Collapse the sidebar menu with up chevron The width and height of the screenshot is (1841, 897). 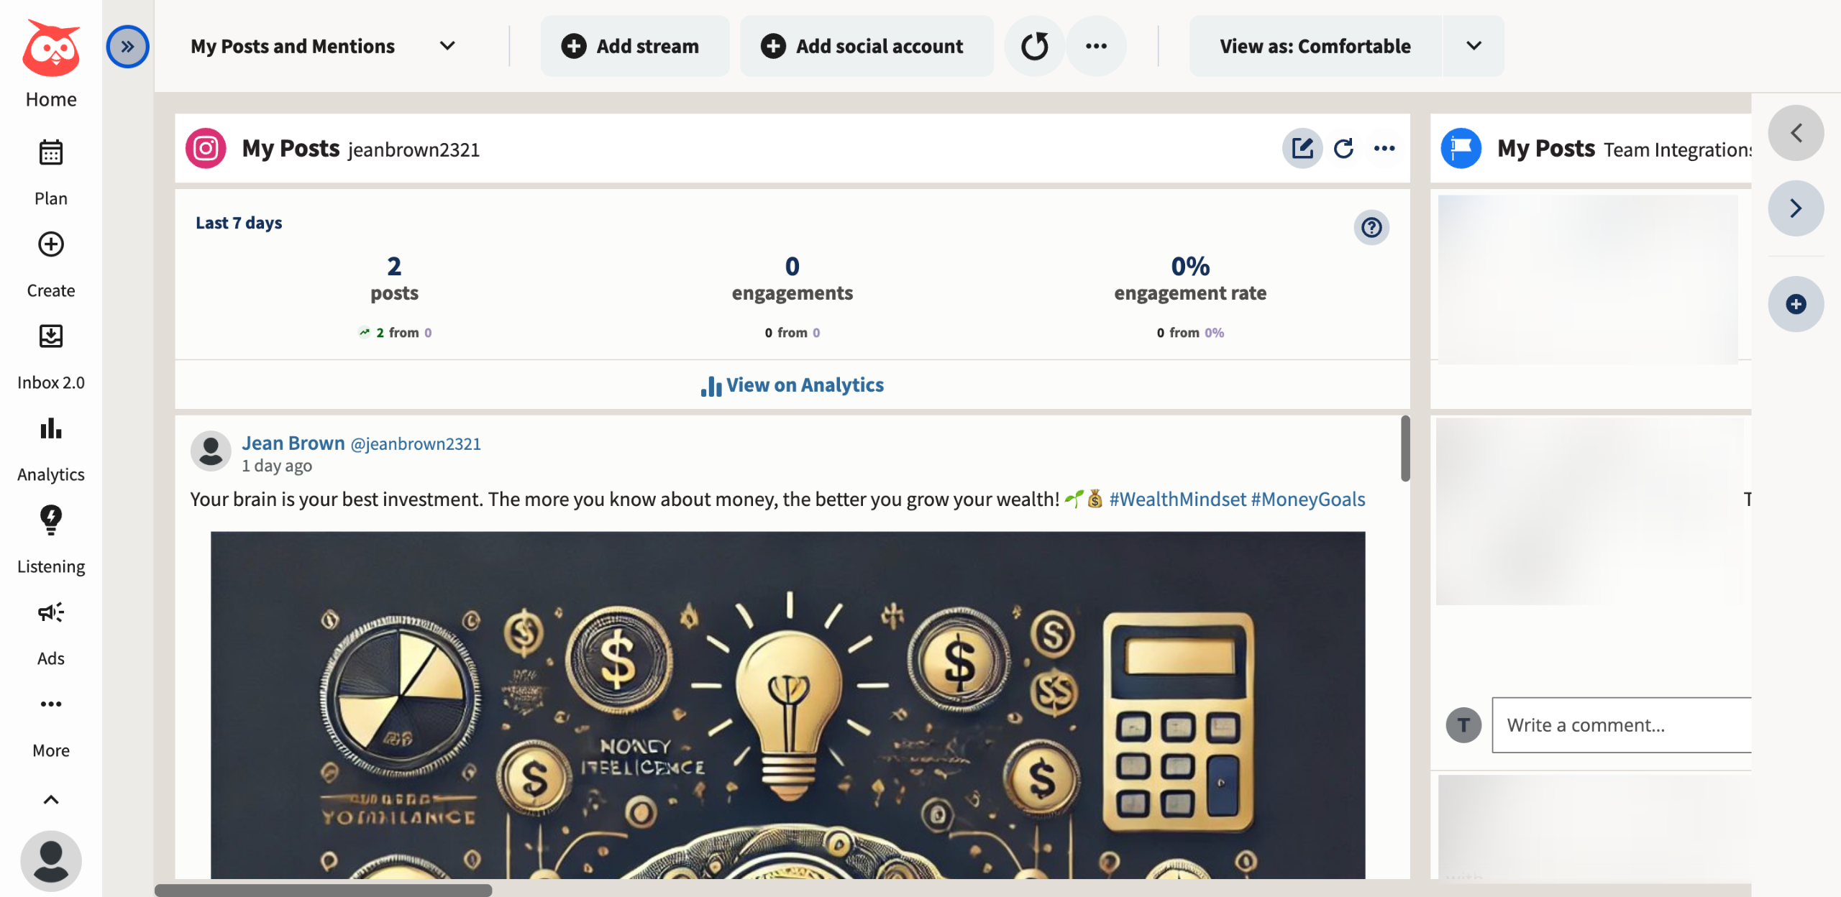point(50,800)
